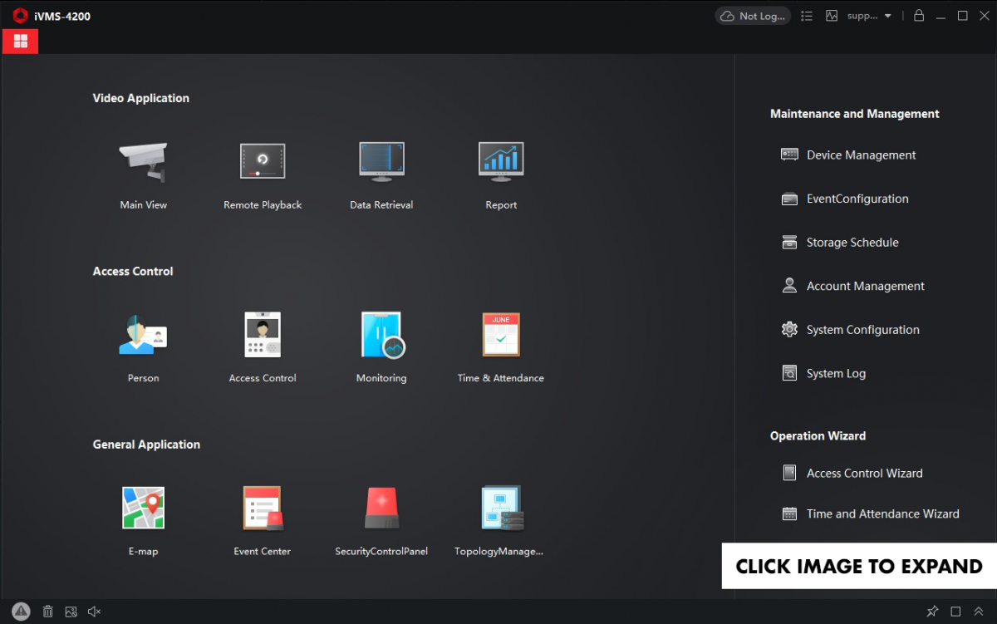Image resolution: width=997 pixels, height=624 pixels.
Task: Open the Data Retrieval module
Action: pyautogui.click(x=381, y=162)
